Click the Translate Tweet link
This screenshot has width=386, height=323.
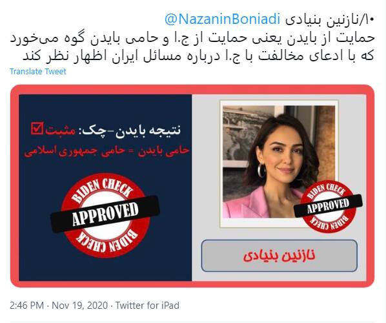click(x=38, y=72)
